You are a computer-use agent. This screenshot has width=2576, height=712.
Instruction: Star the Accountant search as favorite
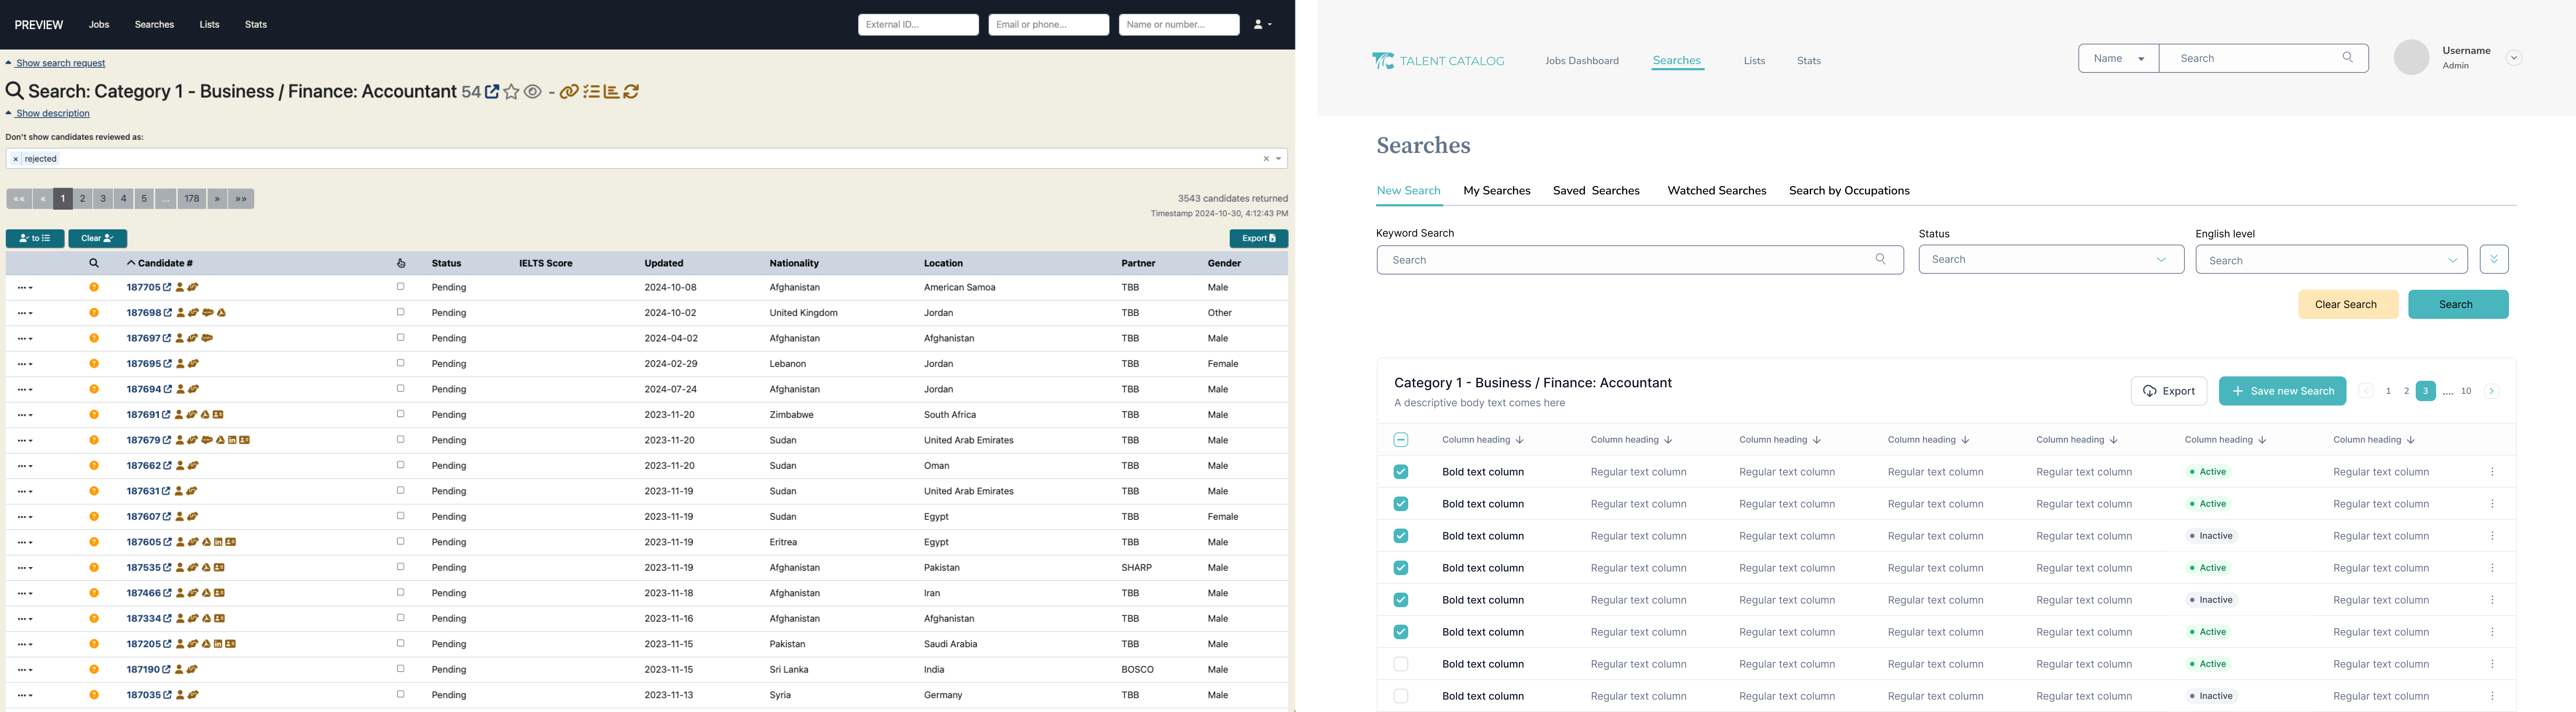511,92
